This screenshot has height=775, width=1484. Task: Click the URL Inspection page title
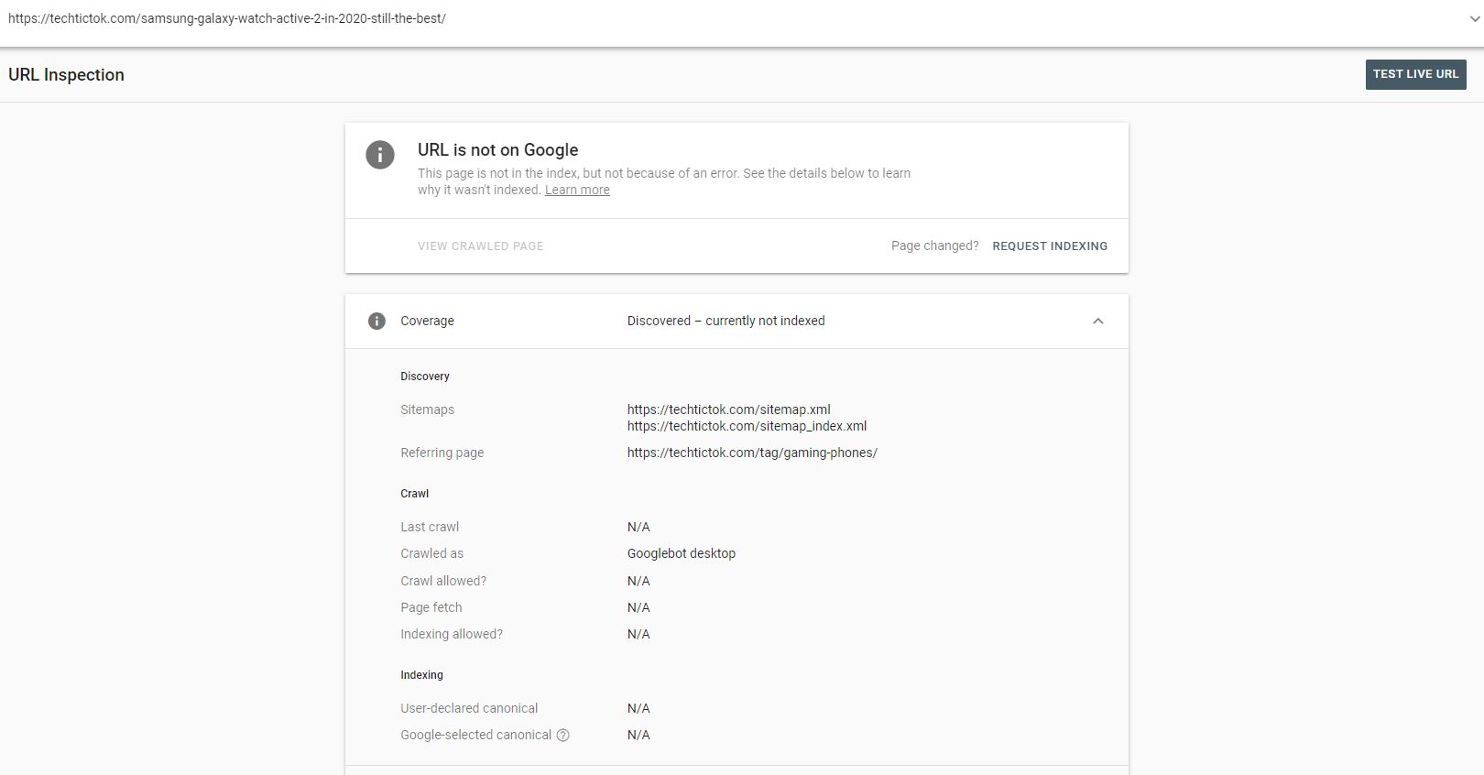(66, 75)
